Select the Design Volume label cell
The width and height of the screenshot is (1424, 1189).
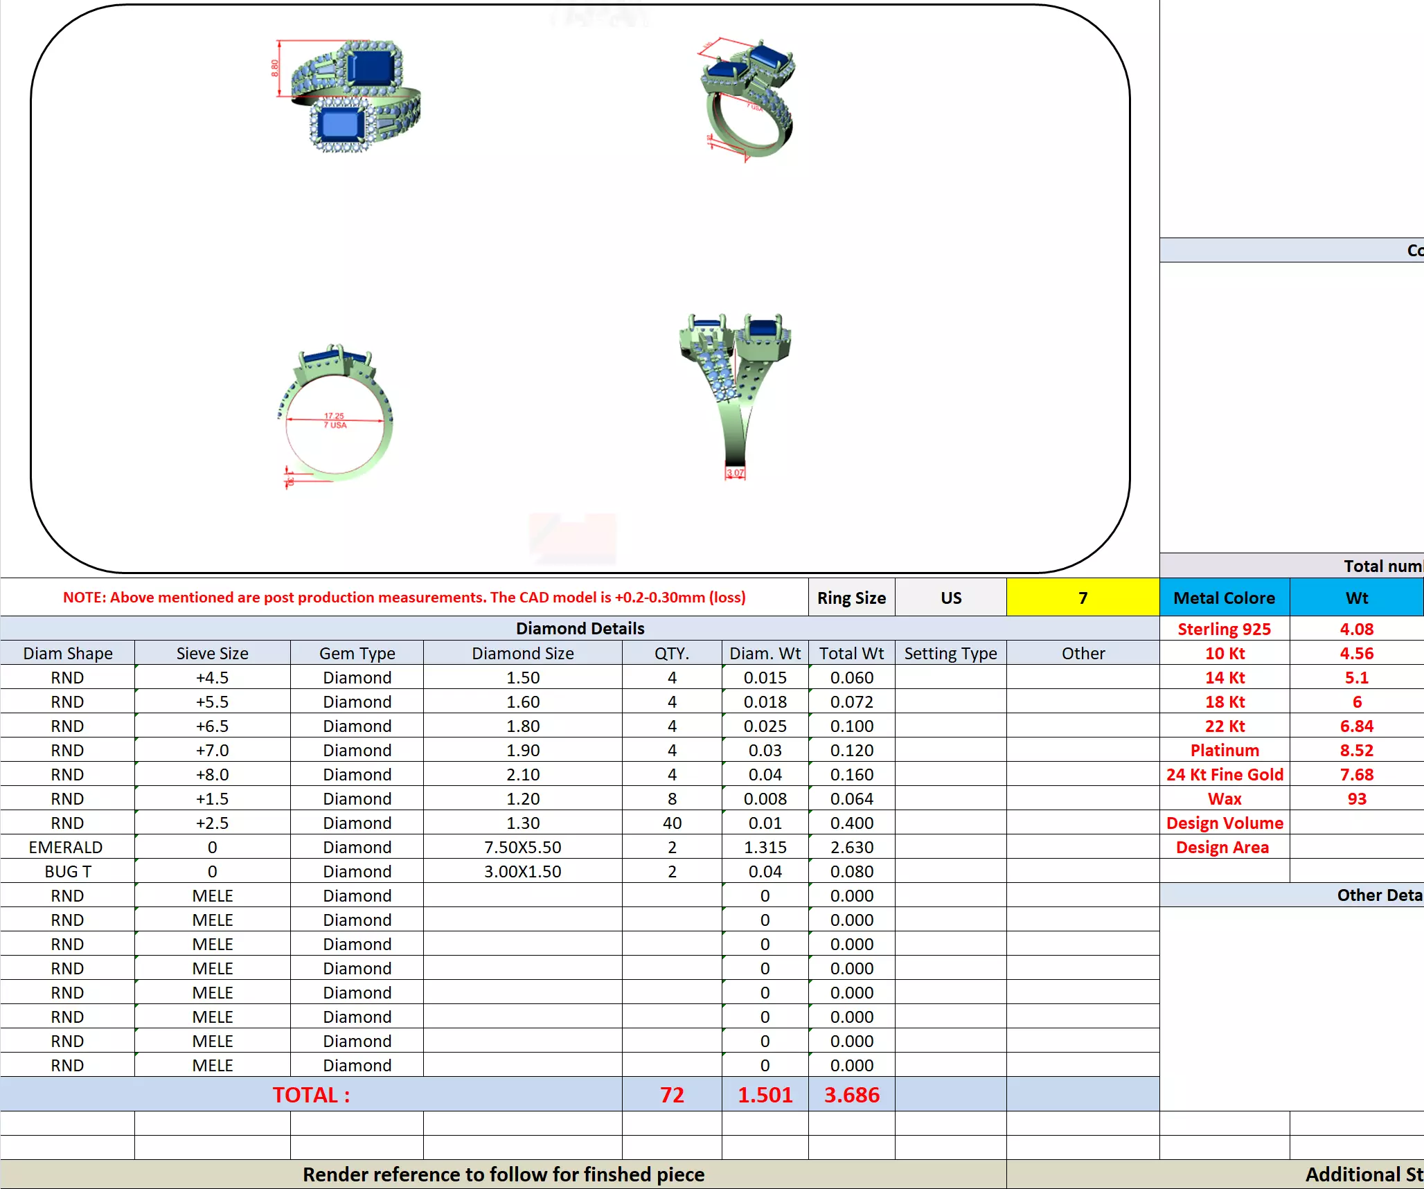pos(1224,823)
